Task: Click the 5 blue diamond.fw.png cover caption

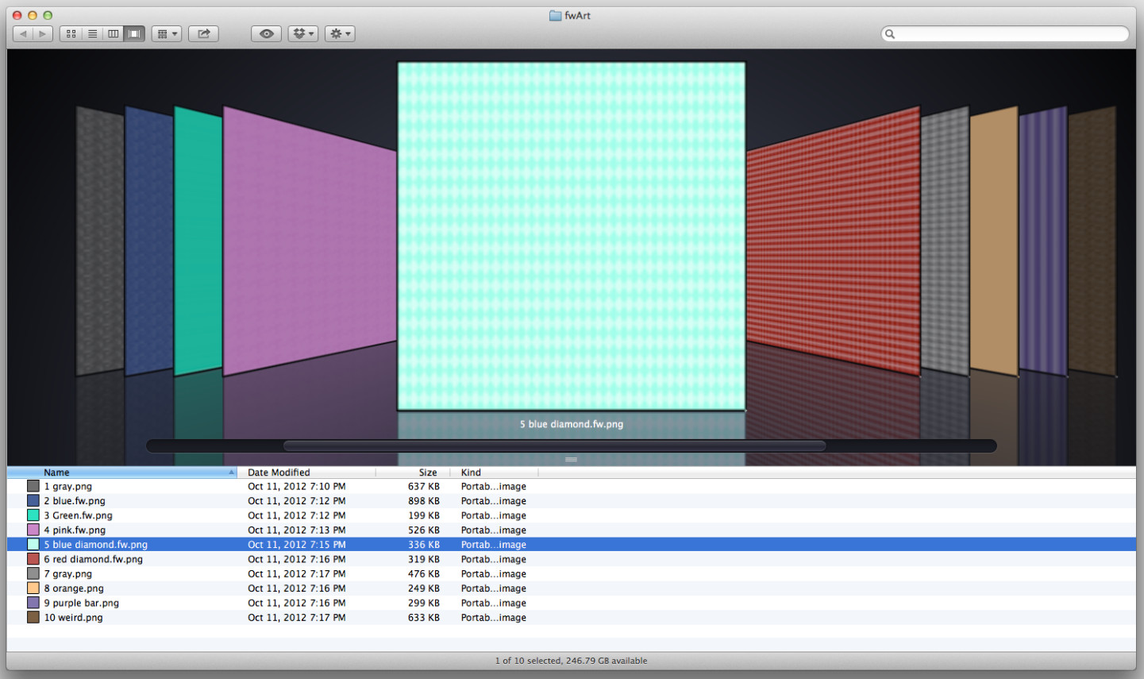Action: tap(572, 424)
